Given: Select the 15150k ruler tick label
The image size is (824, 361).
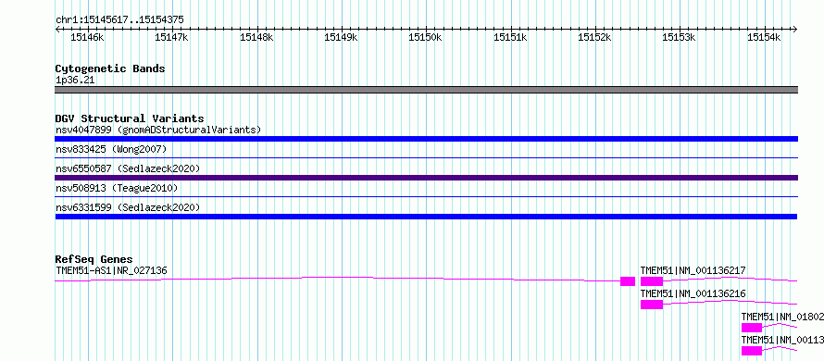Looking at the screenshot, I should [x=426, y=37].
